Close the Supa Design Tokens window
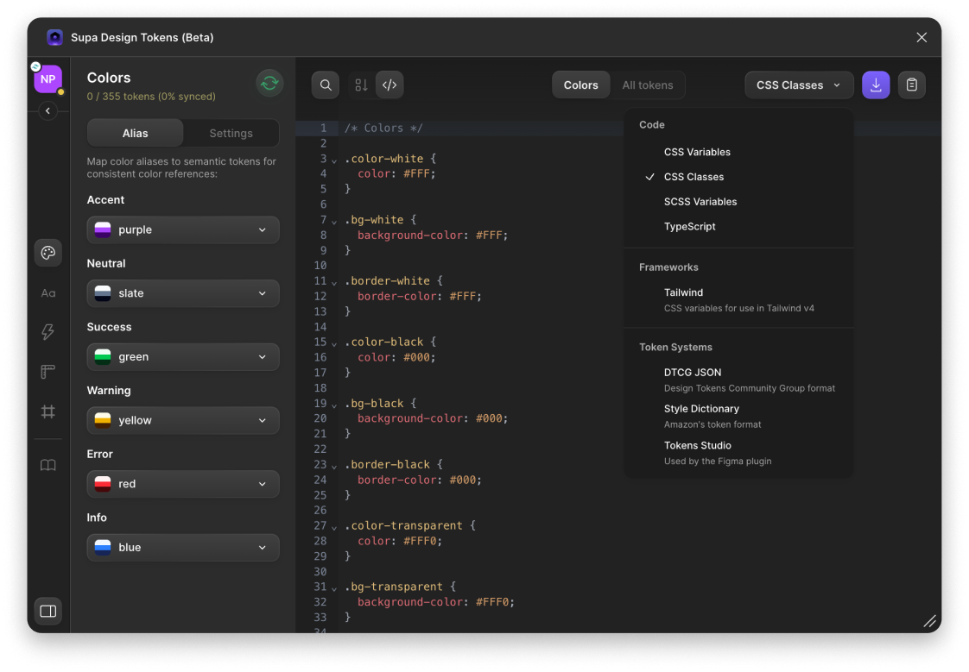 point(921,38)
